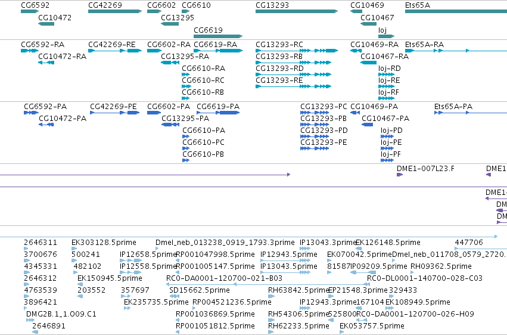Click transcript CG13295-RA
This screenshot has width=507, height=335.
click(185, 56)
